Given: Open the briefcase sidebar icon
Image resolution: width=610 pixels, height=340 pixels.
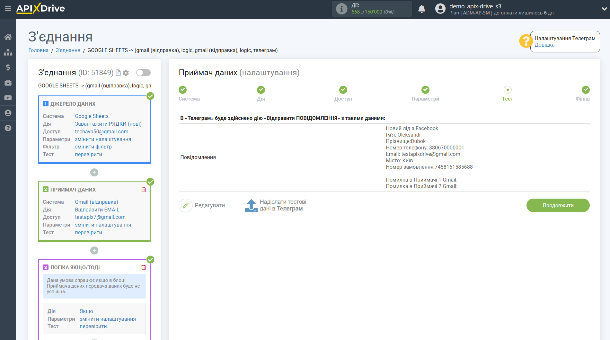Looking at the screenshot, I should [8, 83].
